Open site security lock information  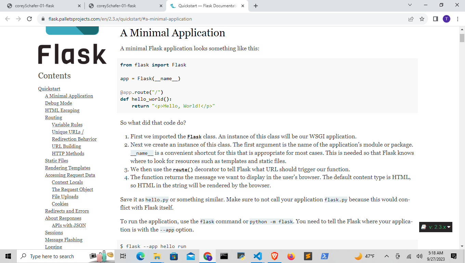(43, 19)
